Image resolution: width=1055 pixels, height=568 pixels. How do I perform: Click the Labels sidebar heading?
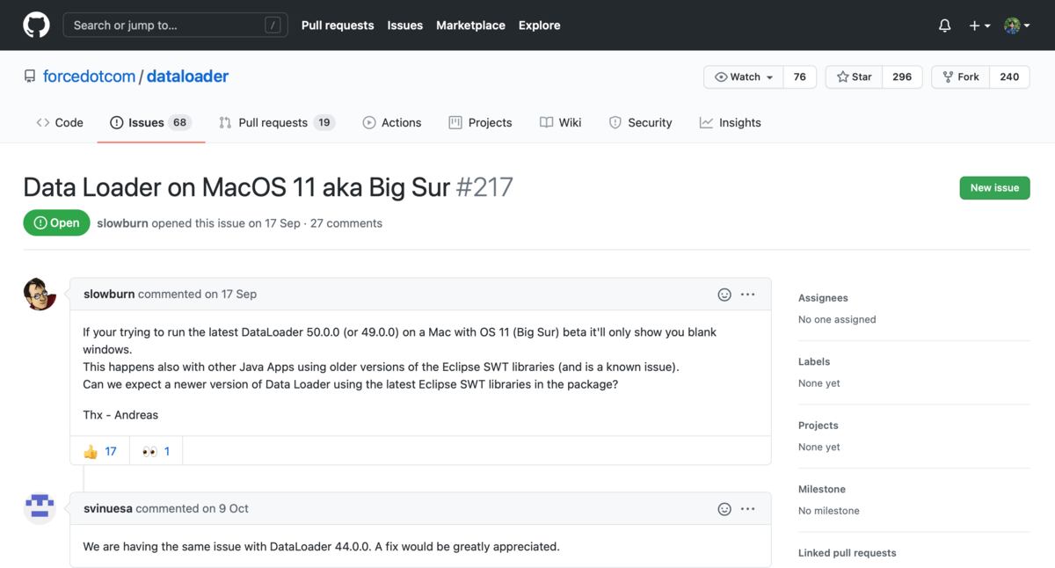tap(814, 361)
